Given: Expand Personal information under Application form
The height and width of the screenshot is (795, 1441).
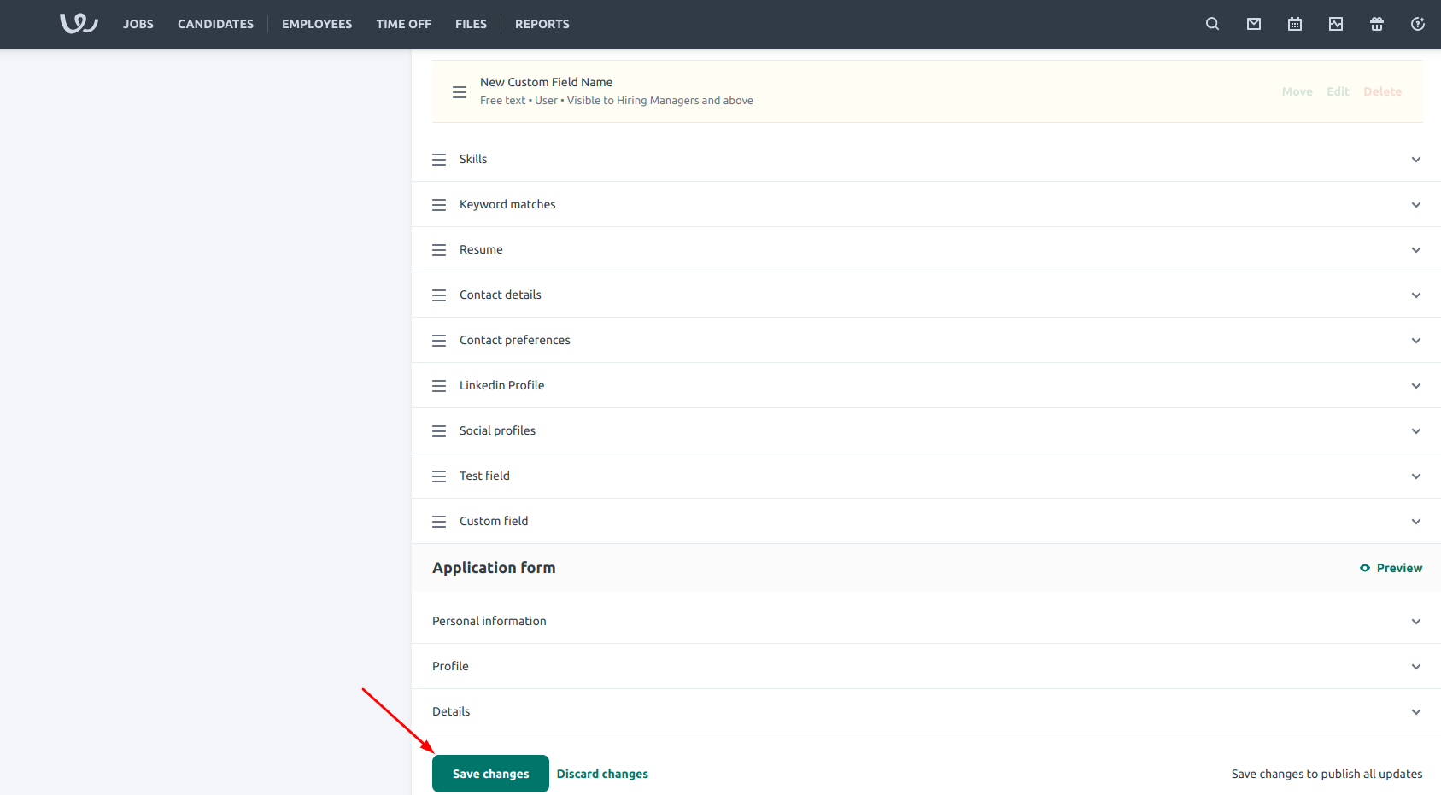Looking at the screenshot, I should click(x=1416, y=621).
